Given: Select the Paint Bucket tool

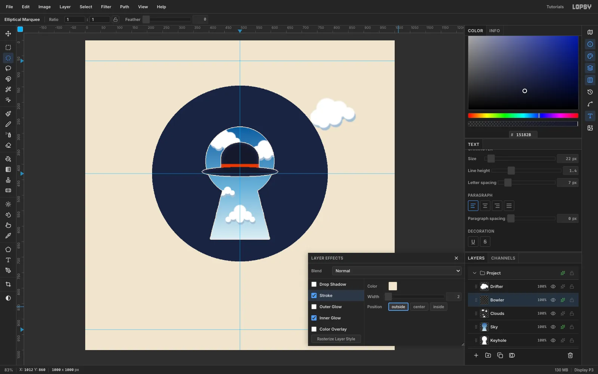Looking at the screenshot, I should click(8, 159).
